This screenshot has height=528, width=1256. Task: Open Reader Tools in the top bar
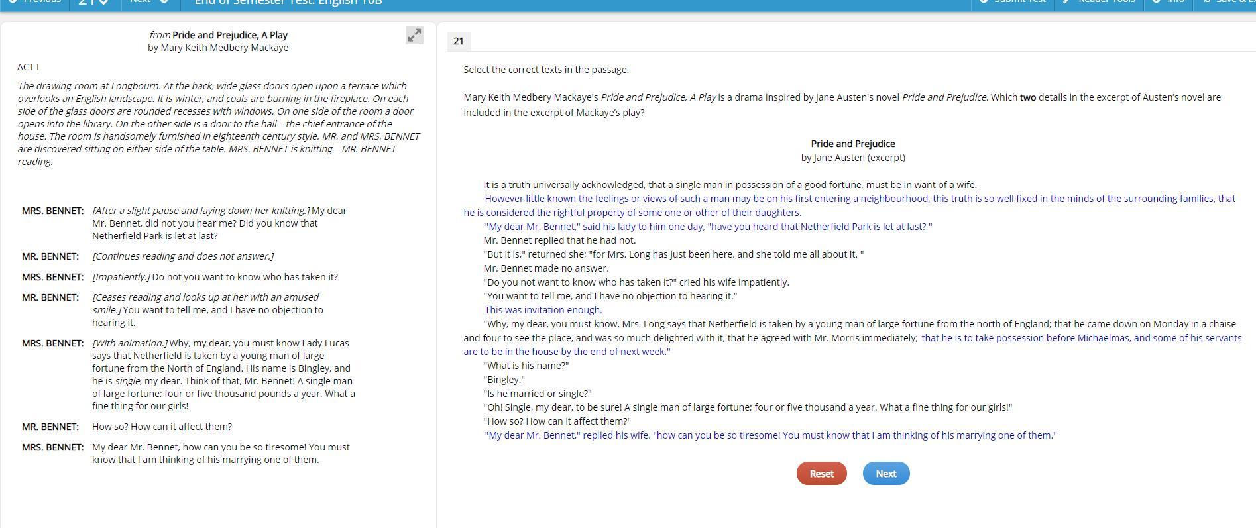pyautogui.click(x=1100, y=3)
